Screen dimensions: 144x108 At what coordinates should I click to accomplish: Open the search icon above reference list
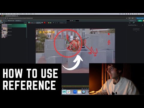tap(4, 23)
